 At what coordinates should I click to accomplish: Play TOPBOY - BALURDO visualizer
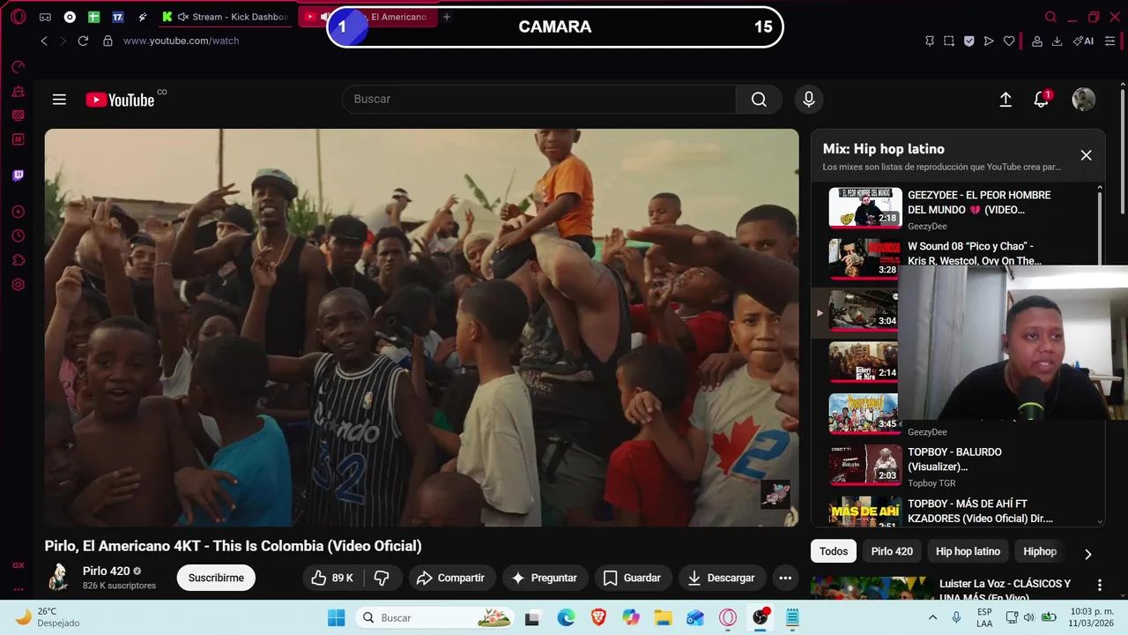coord(955,467)
